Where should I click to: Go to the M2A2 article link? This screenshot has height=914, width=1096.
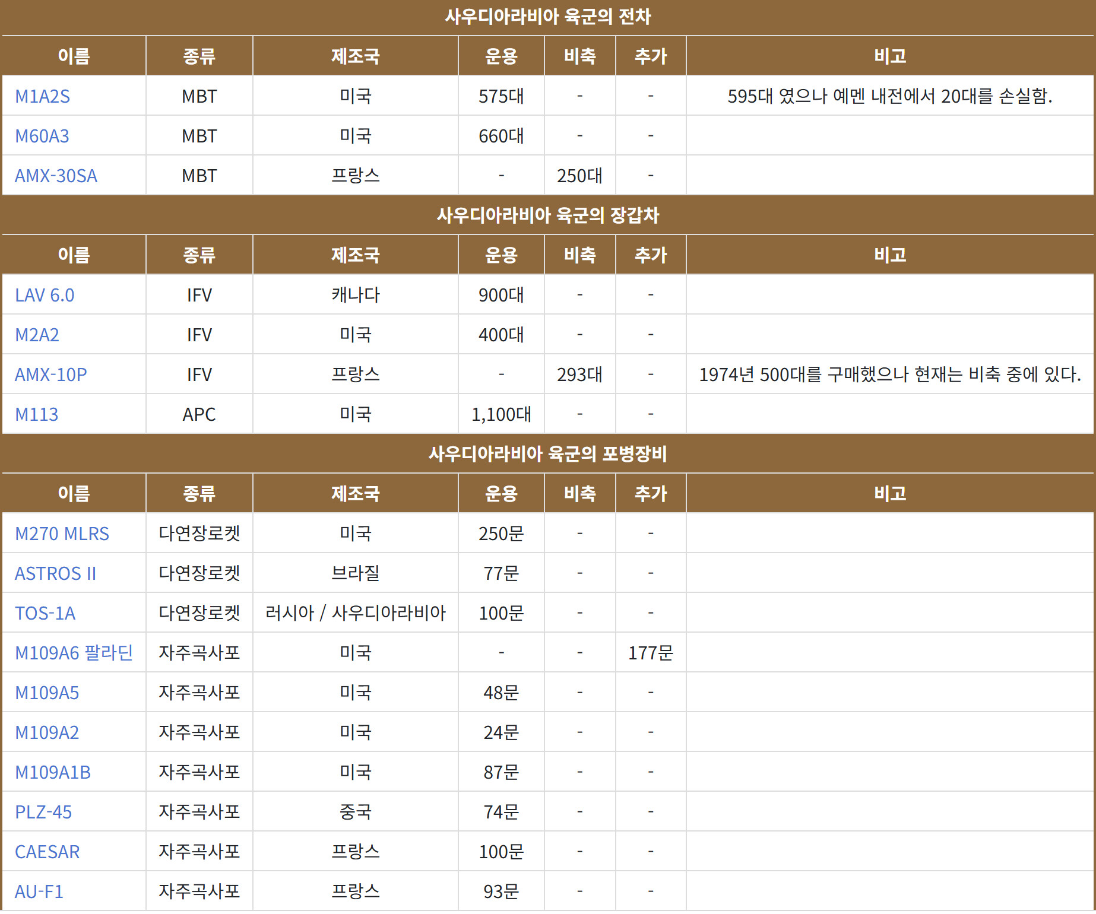(x=37, y=335)
